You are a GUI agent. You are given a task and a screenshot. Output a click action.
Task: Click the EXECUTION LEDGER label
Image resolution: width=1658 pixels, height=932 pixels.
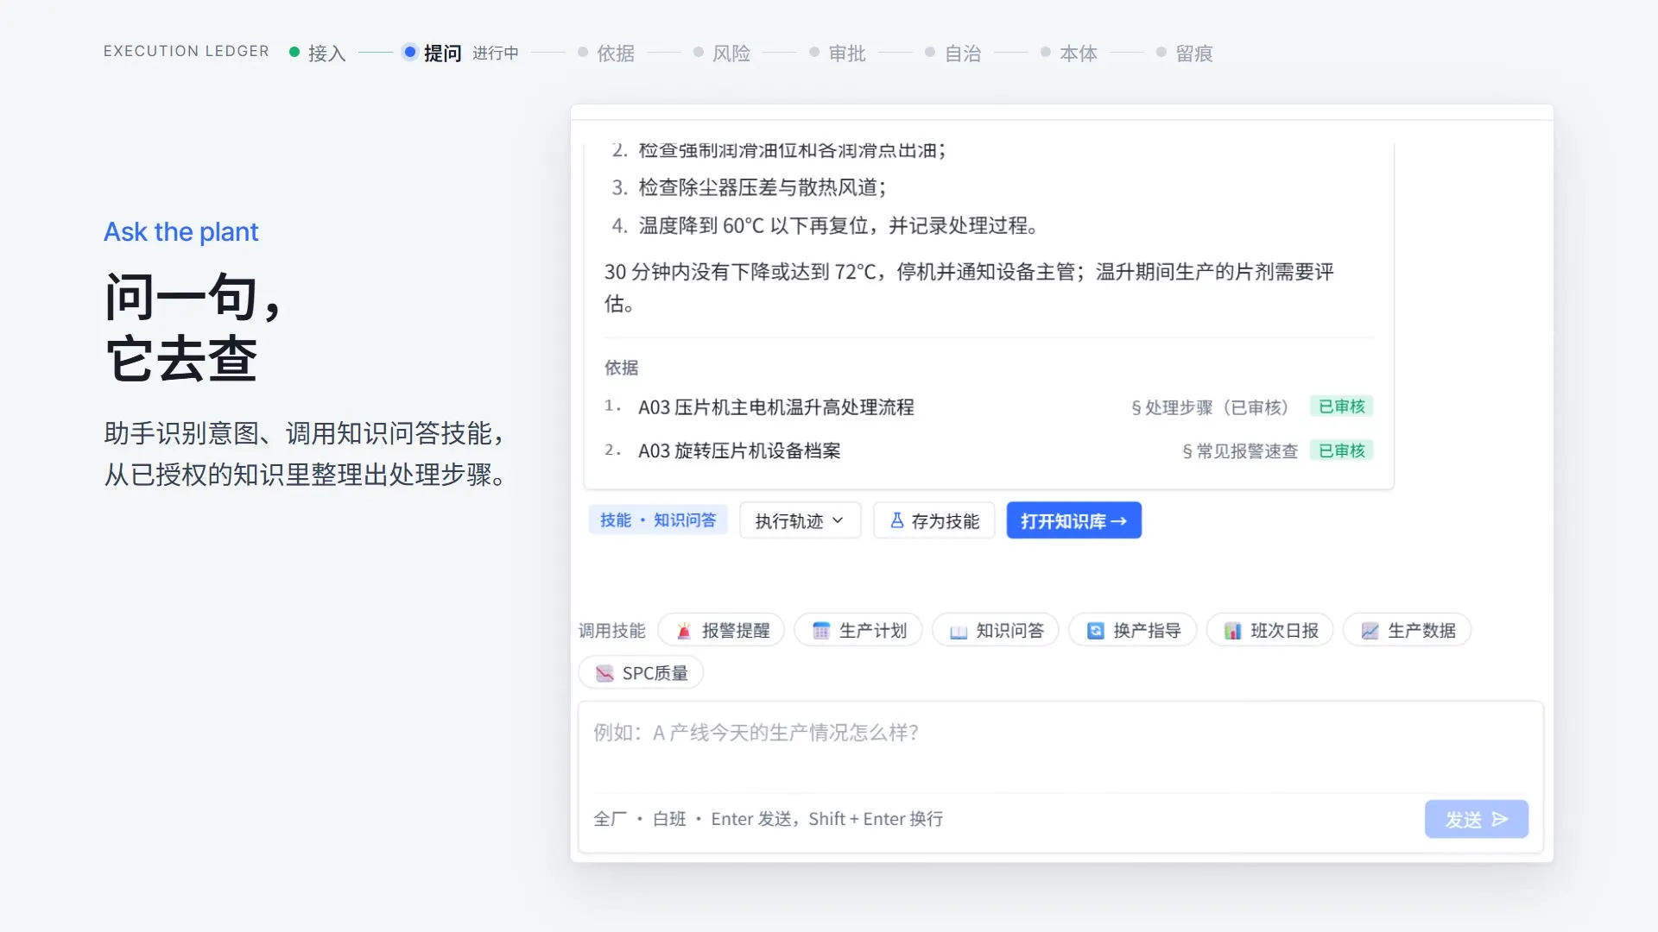187,52
